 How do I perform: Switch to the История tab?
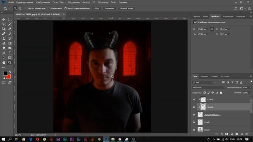[225, 76]
